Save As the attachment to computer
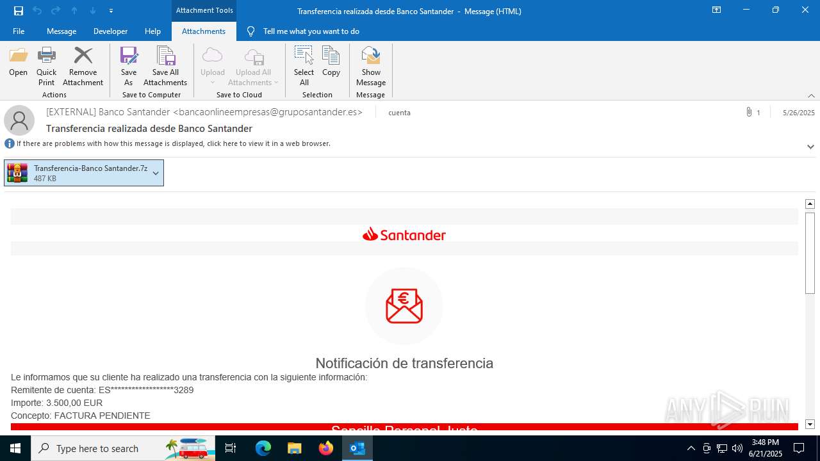The image size is (820, 461). [x=129, y=67]
